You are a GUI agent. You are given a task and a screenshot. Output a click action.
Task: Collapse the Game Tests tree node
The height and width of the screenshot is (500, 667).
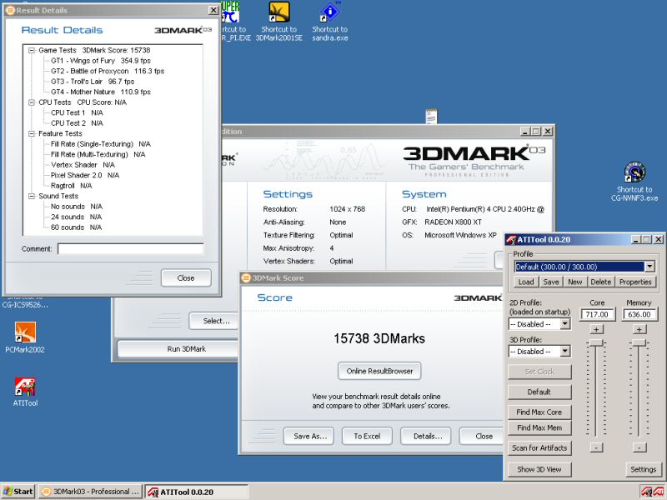[x=32, y=50]
